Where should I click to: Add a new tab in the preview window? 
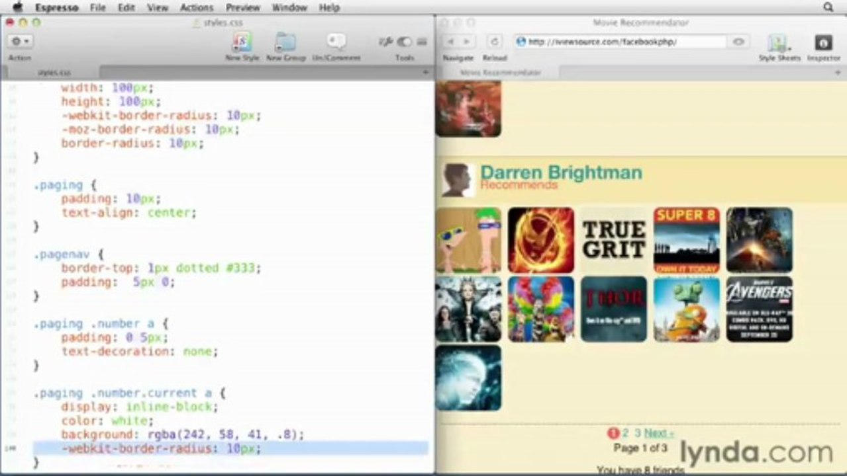pyautogui.click(x=838, y=72)
